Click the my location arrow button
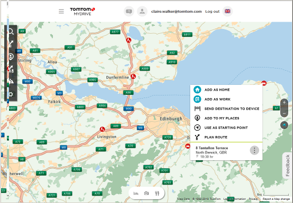 click(x=284, y=125)
